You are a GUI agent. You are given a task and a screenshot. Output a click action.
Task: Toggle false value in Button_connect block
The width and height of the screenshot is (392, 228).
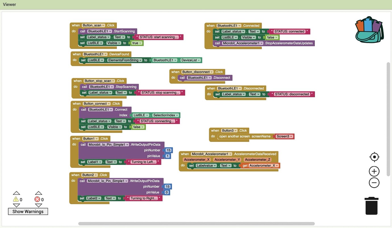[x=143, y=127]
